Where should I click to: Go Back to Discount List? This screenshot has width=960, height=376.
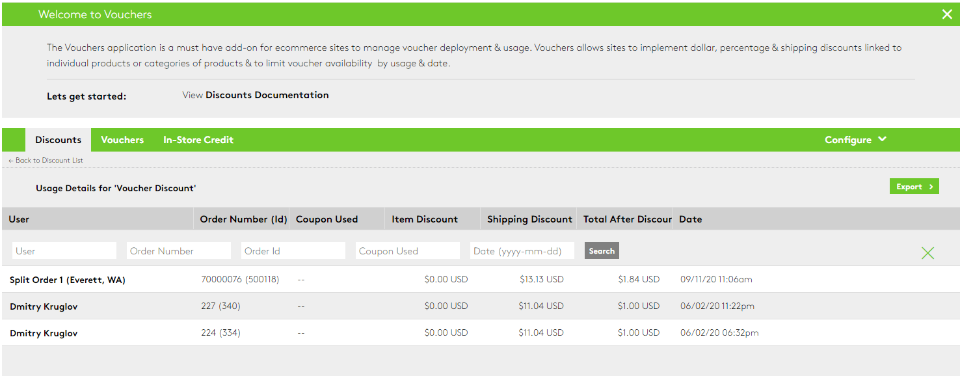pyautogui.click(x=46, y=160)
